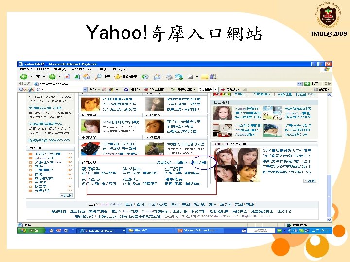Viewport: 350px width, 262px height.
Task: Open the History toolbar icon
Action: pyautogui.click(x=145, y=77)
